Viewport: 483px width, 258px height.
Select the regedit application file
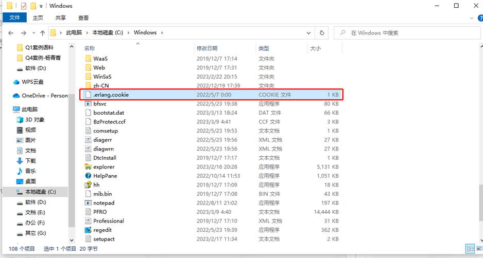click(102, 230)
